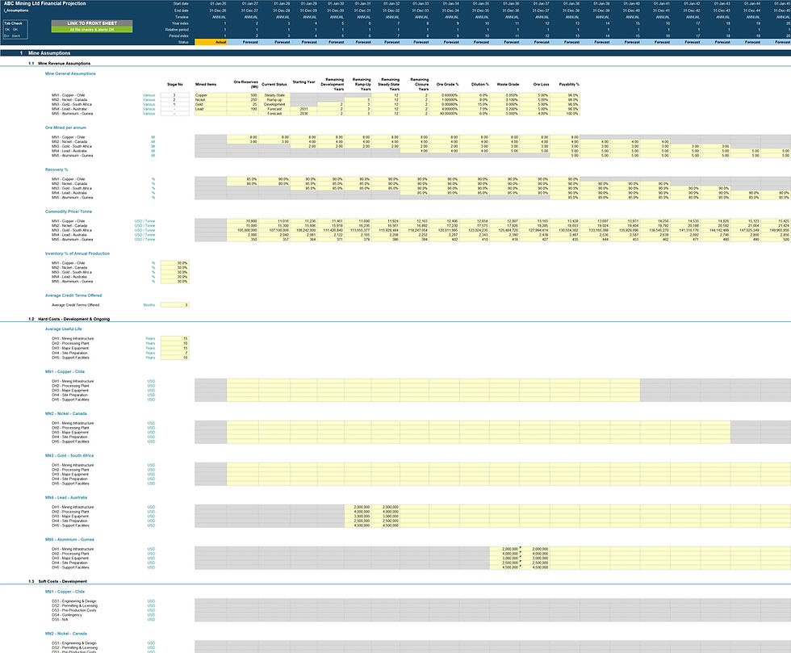This screenshot has width=791, height=653.
Task: Select the Development status cell for MN3 Gold
Action: click(x=274, y=104)
